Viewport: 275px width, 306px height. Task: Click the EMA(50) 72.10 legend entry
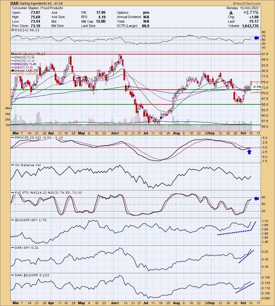point(24,61)
